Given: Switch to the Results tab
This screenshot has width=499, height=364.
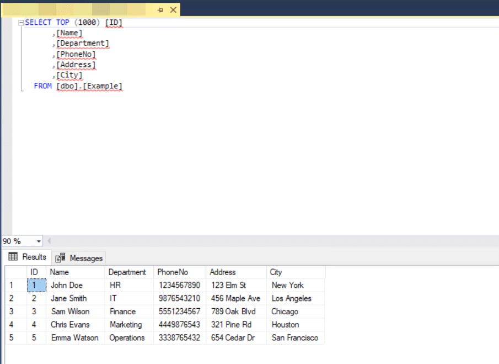Looking at the screenshot, I should pos(28,257).
